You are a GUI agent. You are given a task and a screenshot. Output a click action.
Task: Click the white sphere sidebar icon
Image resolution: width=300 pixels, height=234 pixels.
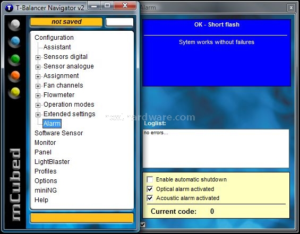click(15, 24)
